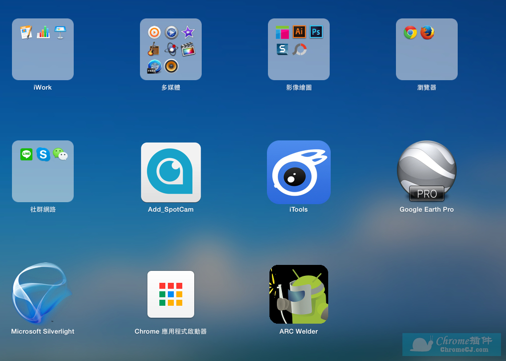Launch ARC Welder
This screenshot has height=361, width=506.
298,294
